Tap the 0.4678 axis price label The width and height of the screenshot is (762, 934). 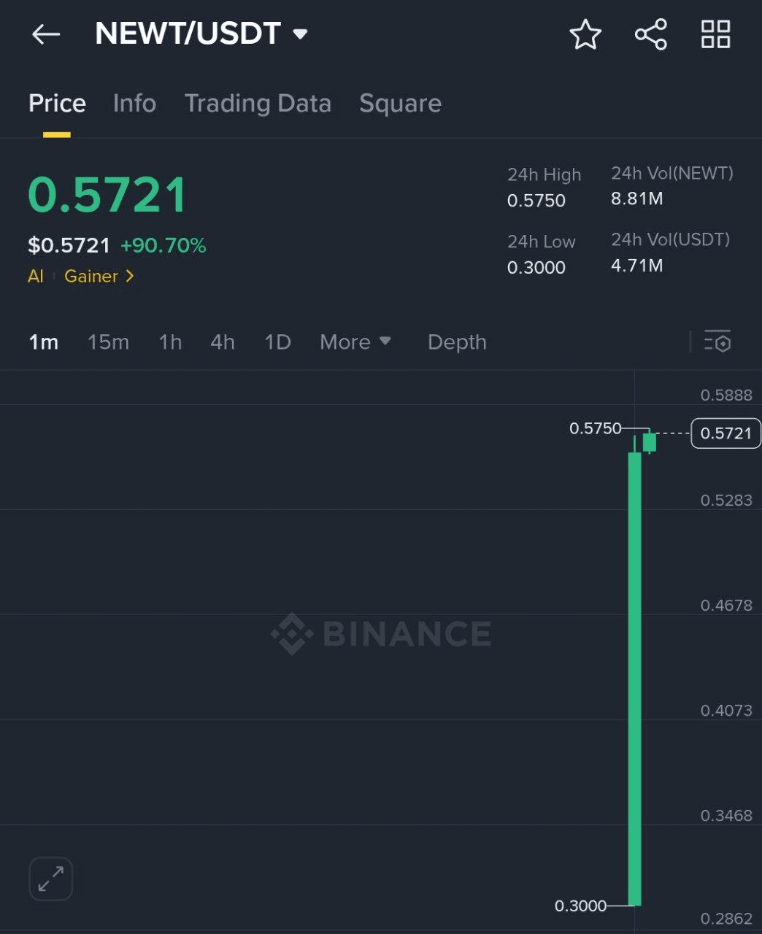point(726,606)
